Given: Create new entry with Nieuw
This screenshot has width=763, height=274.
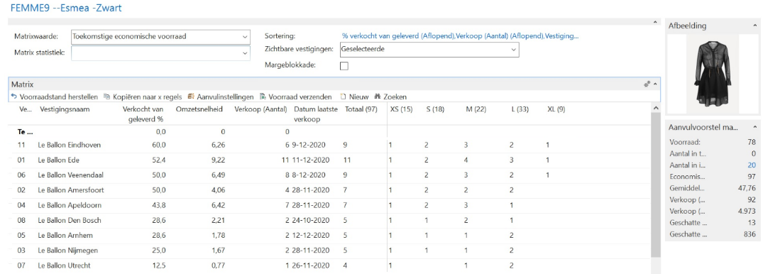Looking at the screenshot, I should tap(354, 97).
